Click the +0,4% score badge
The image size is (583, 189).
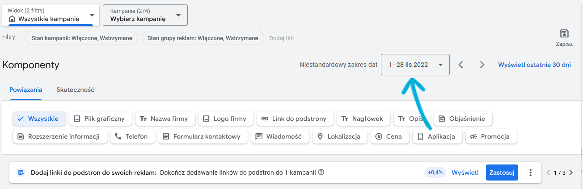click(x=435, y=173)
